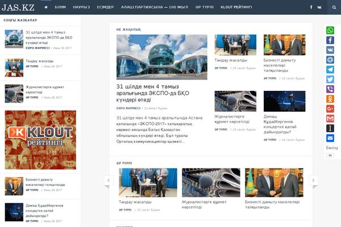
Task: Click ӘР ТҮРЛІ tag under carousel Таңдау жасалды
Action: click(x=125, y=210)
